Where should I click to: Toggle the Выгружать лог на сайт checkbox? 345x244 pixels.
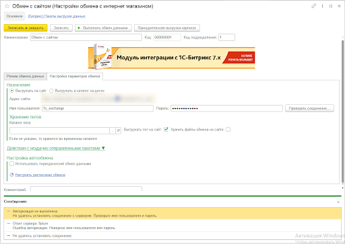(x=166, y=129)
